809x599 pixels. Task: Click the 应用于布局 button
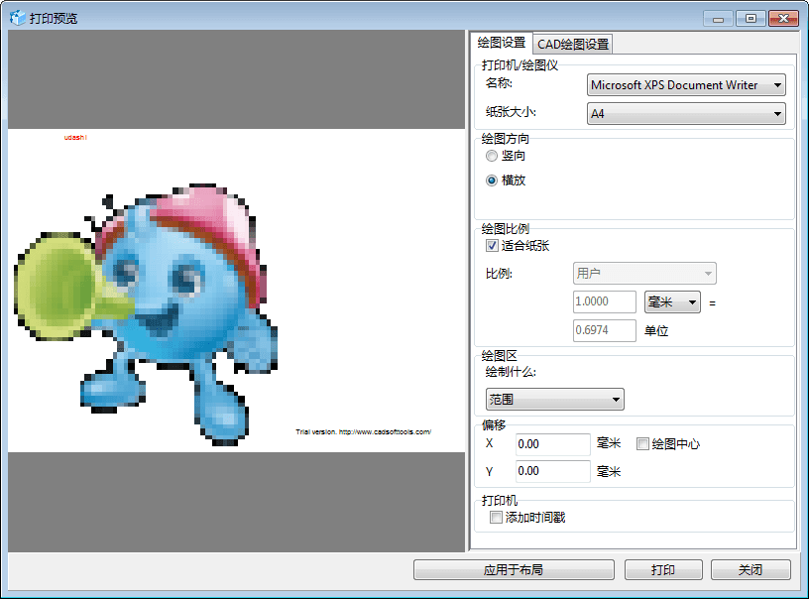513,570
